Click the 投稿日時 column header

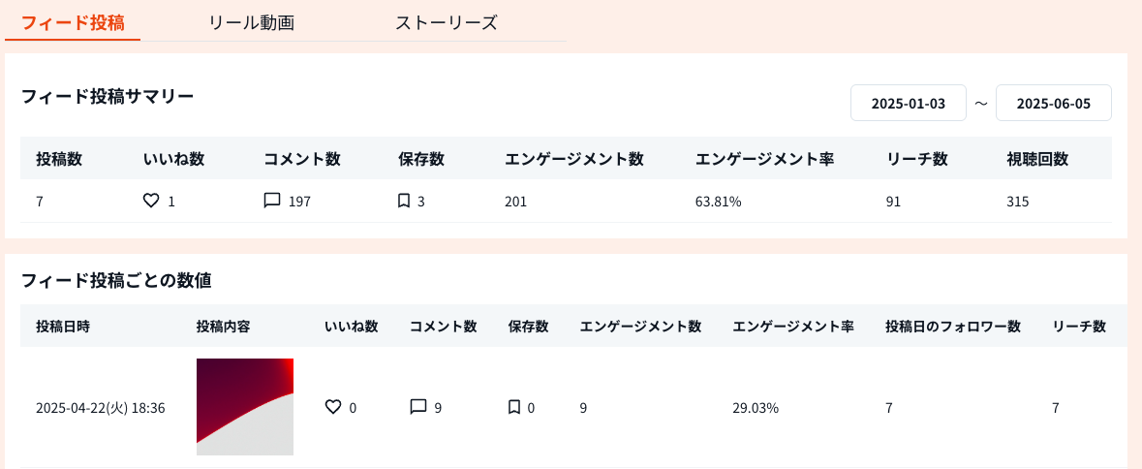[x=63, y=327]
